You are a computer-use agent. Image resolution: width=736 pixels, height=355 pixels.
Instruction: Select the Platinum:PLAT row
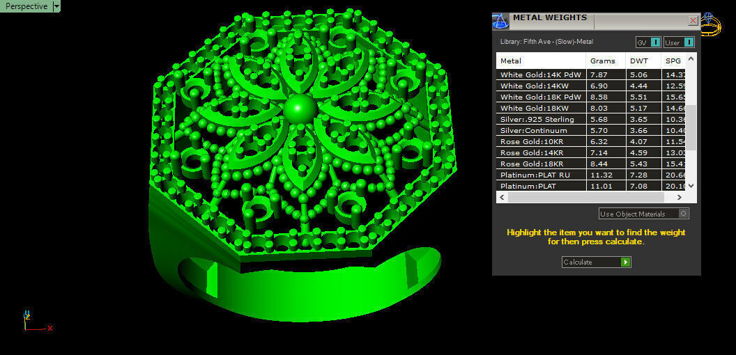(591, 186)
